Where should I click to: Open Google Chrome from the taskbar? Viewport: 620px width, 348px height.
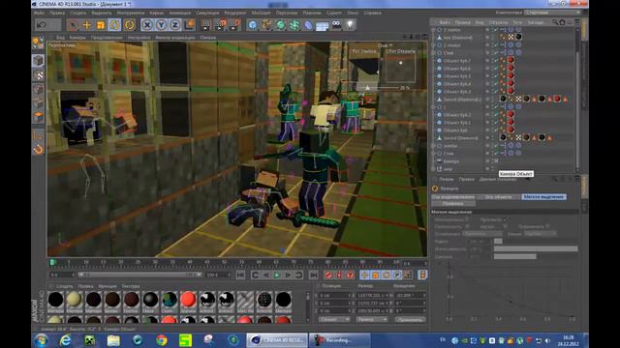pyautogui.click(x=162, y=339)
